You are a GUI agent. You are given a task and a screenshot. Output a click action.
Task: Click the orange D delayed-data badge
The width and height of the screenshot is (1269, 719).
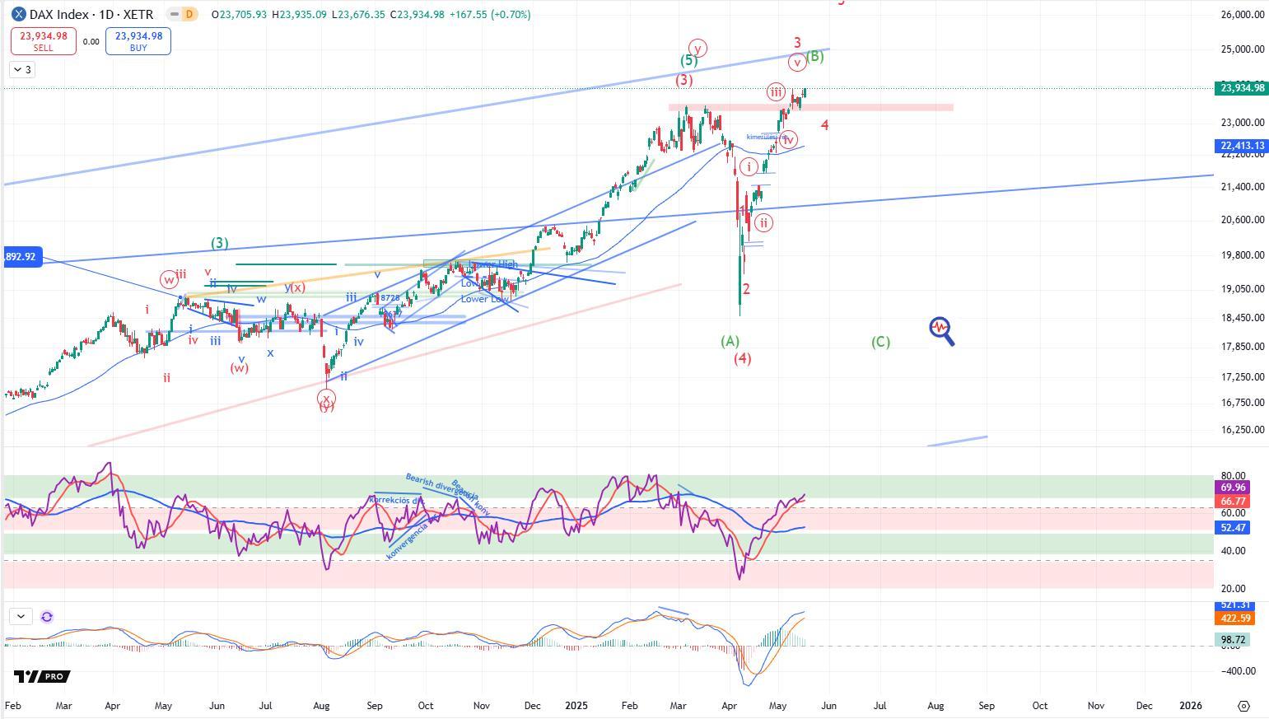(x=190, y=15)
